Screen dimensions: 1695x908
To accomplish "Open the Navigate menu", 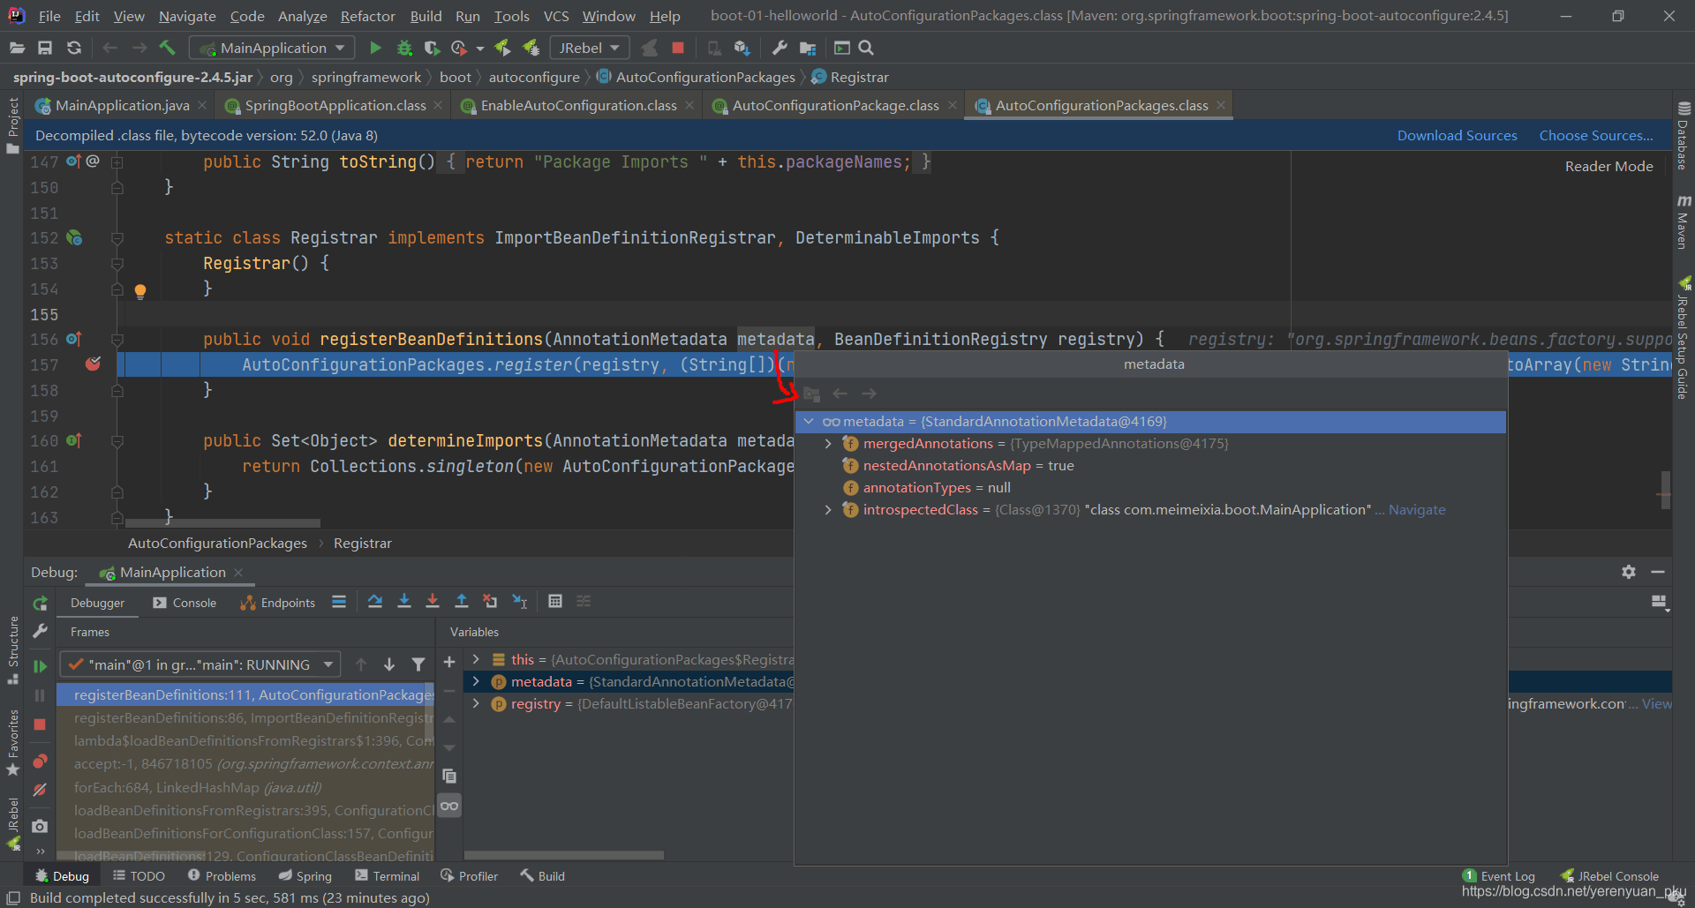I will pyautogui.click(x=187, y=16).
